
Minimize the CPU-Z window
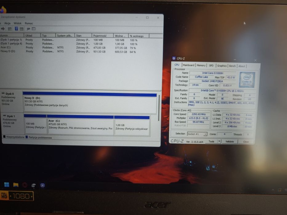pos(235,60)
